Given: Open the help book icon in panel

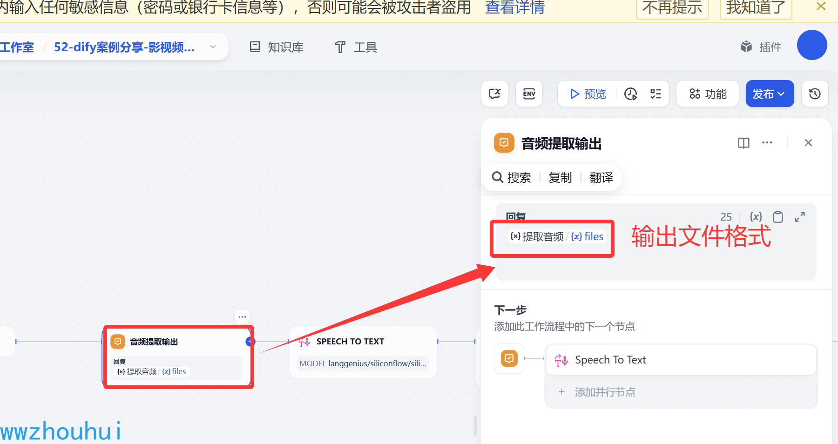Looking at the screenshot, I should (743, 143).
